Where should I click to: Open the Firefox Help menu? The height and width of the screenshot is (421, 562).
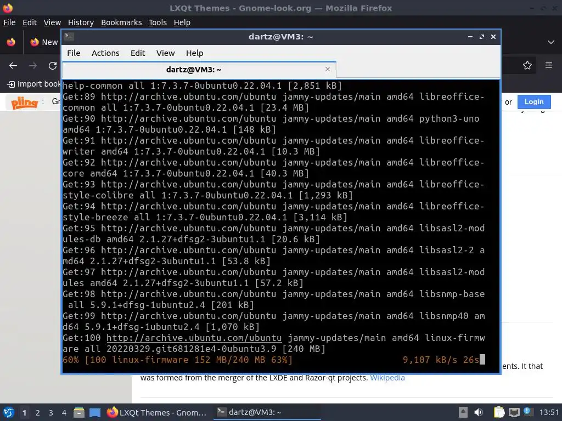[x=182, y=22]
